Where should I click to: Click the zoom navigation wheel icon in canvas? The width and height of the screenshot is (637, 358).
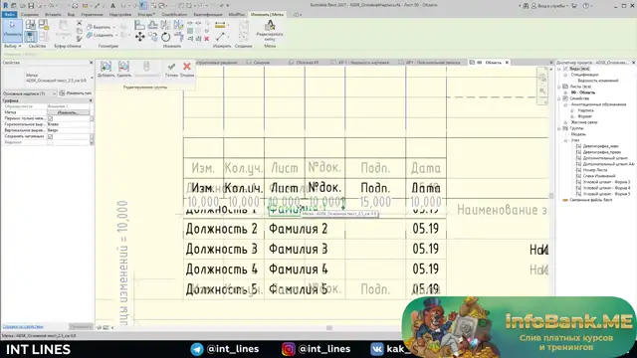(x=542, y=78)
